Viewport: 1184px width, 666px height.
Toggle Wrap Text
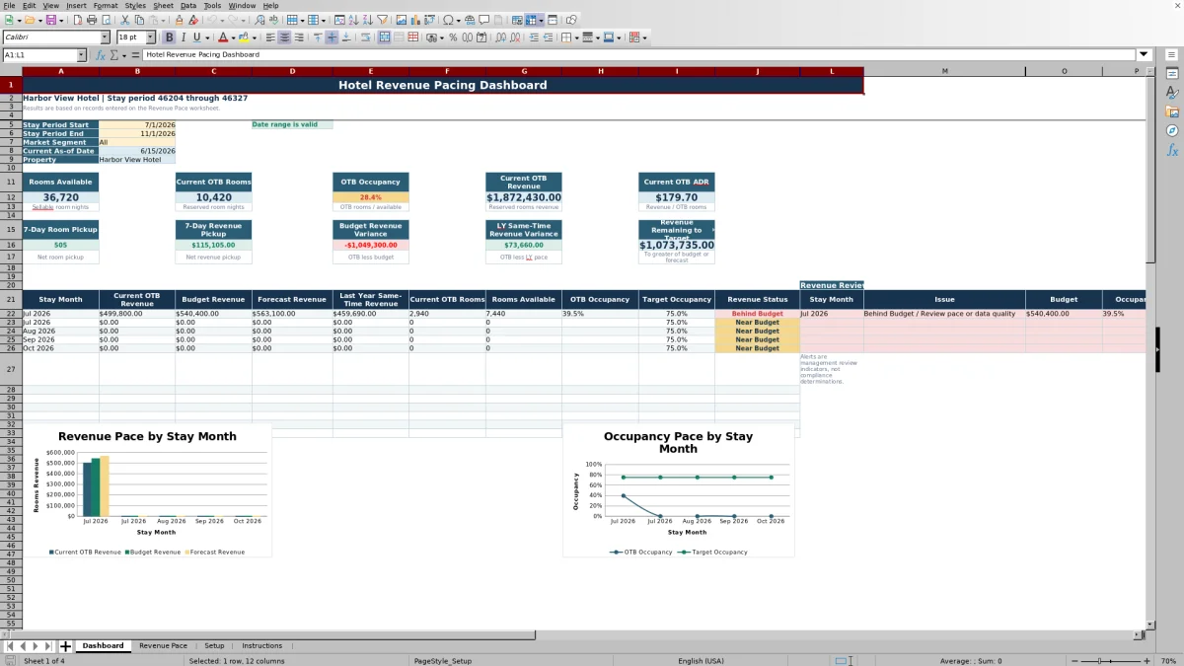point(366,37)
